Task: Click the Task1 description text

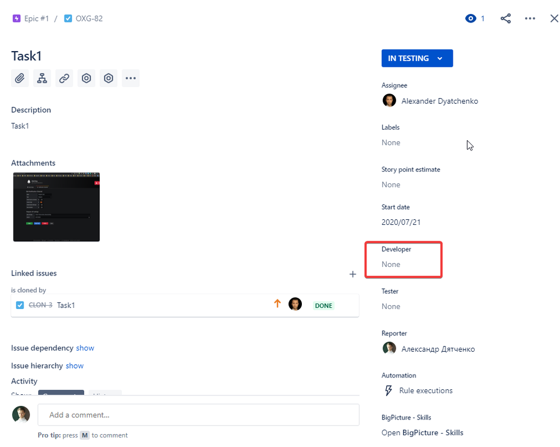Action: coord(20,126)
